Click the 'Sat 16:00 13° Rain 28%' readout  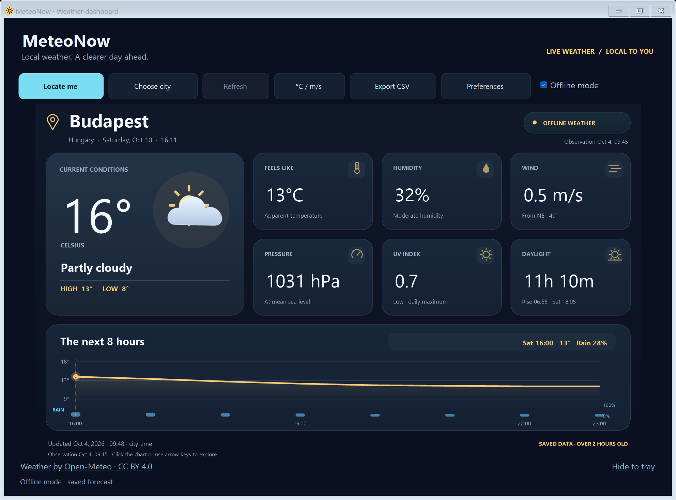(565, 343)
